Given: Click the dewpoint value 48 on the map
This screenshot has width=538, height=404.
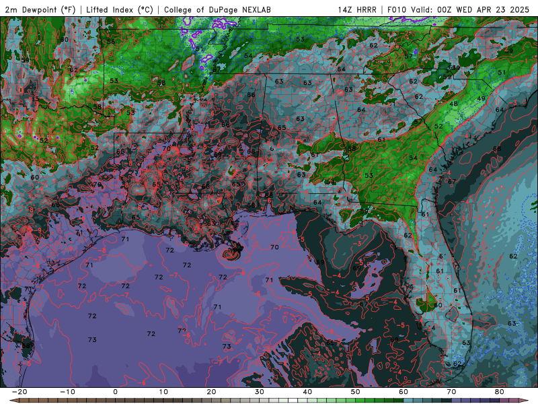Looking at the screenshot, I should coord(453,104).
